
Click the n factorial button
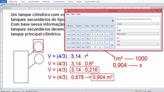tap(88, 34)
